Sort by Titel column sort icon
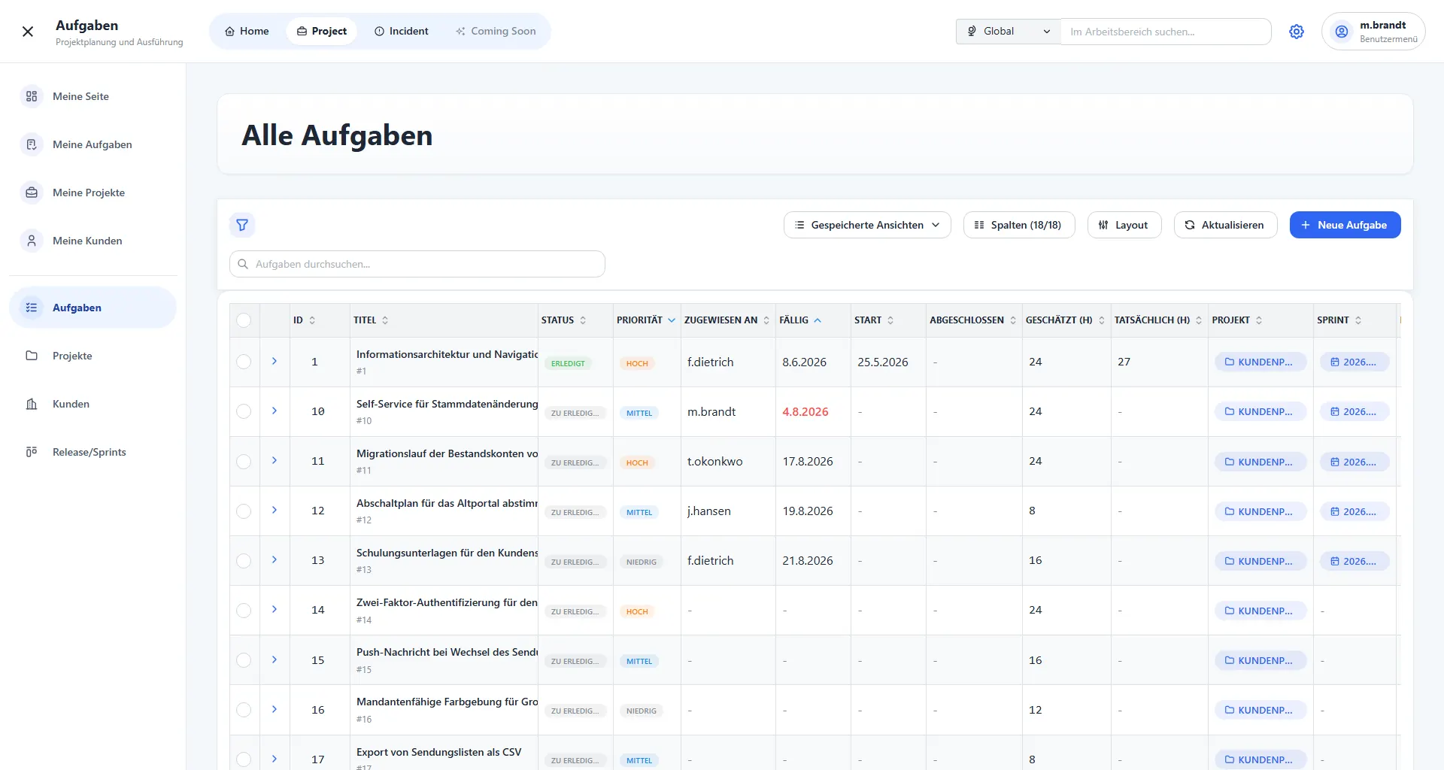The width and height of the screenshot is (1444, 770). (385, 320)
